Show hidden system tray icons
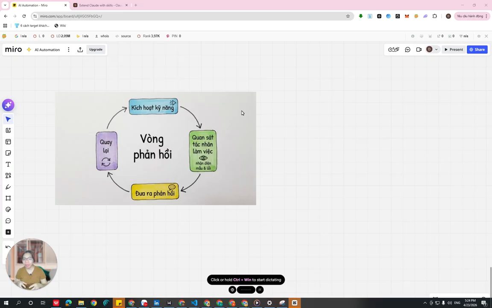Screen dimensions: 492x308 425,303
